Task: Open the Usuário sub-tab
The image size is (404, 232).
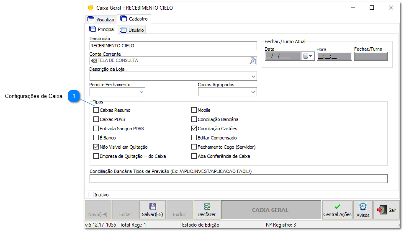Action: click(x=132, y=30)
